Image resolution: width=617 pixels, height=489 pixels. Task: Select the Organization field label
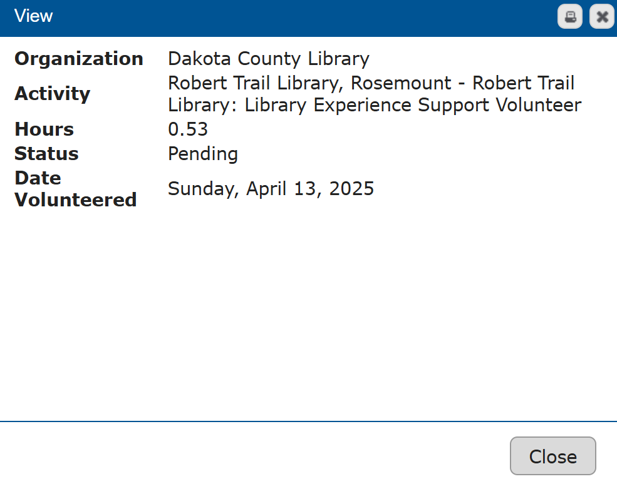(x=79, y=59)
